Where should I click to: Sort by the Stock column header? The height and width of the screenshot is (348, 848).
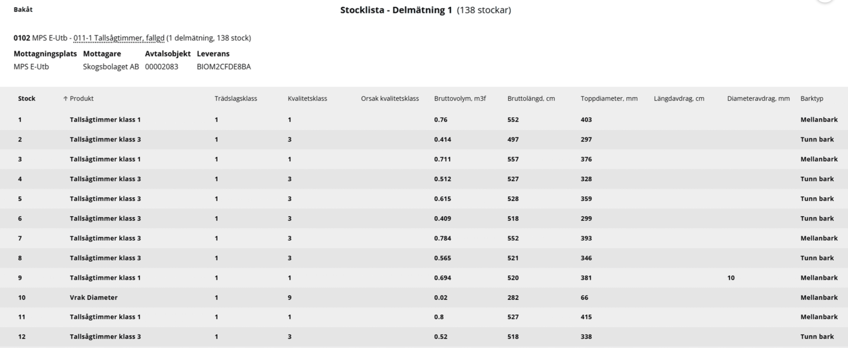pyautogui.click(x=27, y=98)
